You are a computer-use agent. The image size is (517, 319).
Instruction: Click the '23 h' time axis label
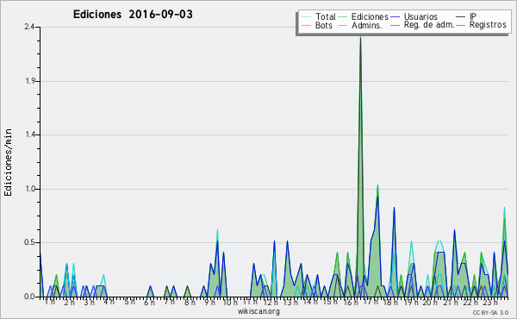click(x=491, y=302)
